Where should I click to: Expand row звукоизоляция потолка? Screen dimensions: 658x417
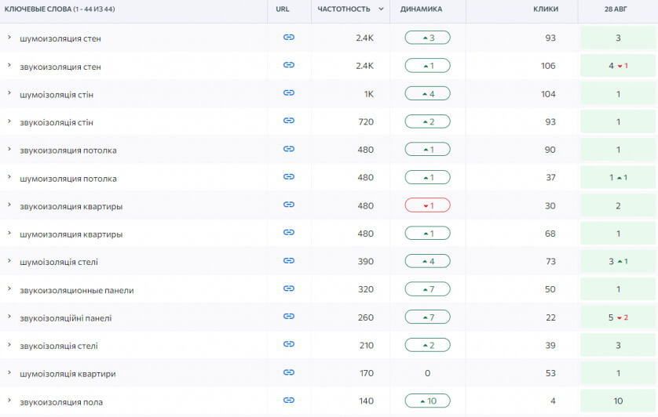9,149
